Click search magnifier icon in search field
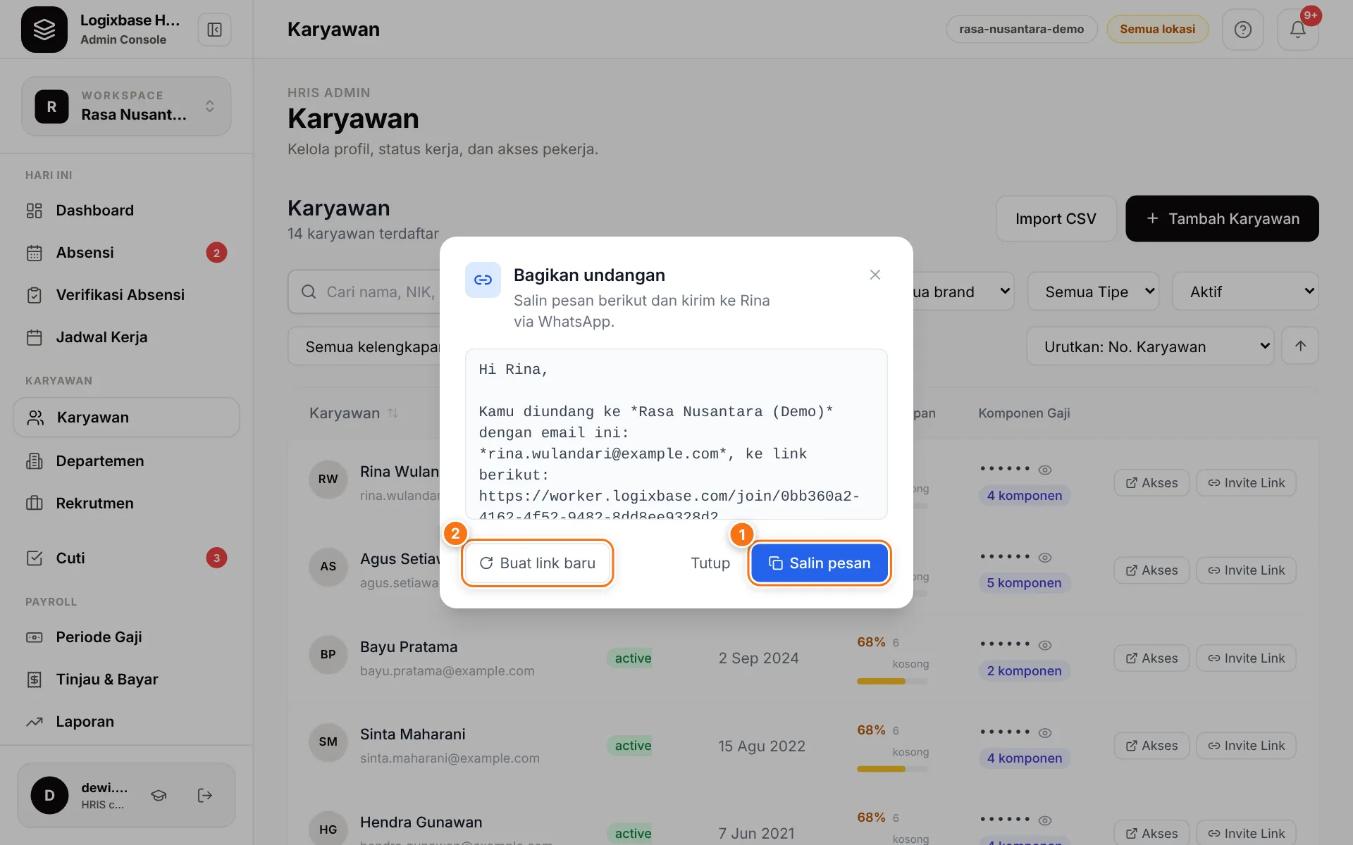 309,292
